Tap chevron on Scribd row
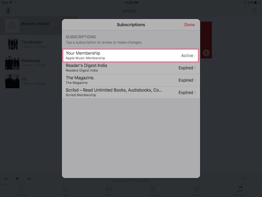The image size is (262, 197). [x=195, y=92]
